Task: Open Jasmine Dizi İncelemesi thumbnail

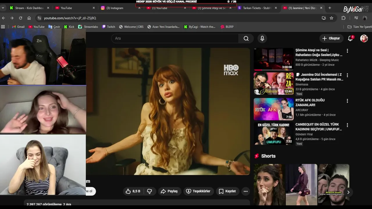Action: 274,84
